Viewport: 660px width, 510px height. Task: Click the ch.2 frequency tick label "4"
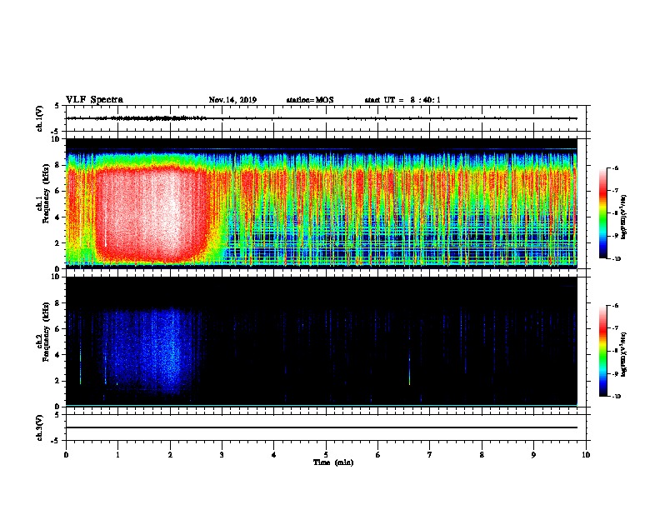[58, 355]
